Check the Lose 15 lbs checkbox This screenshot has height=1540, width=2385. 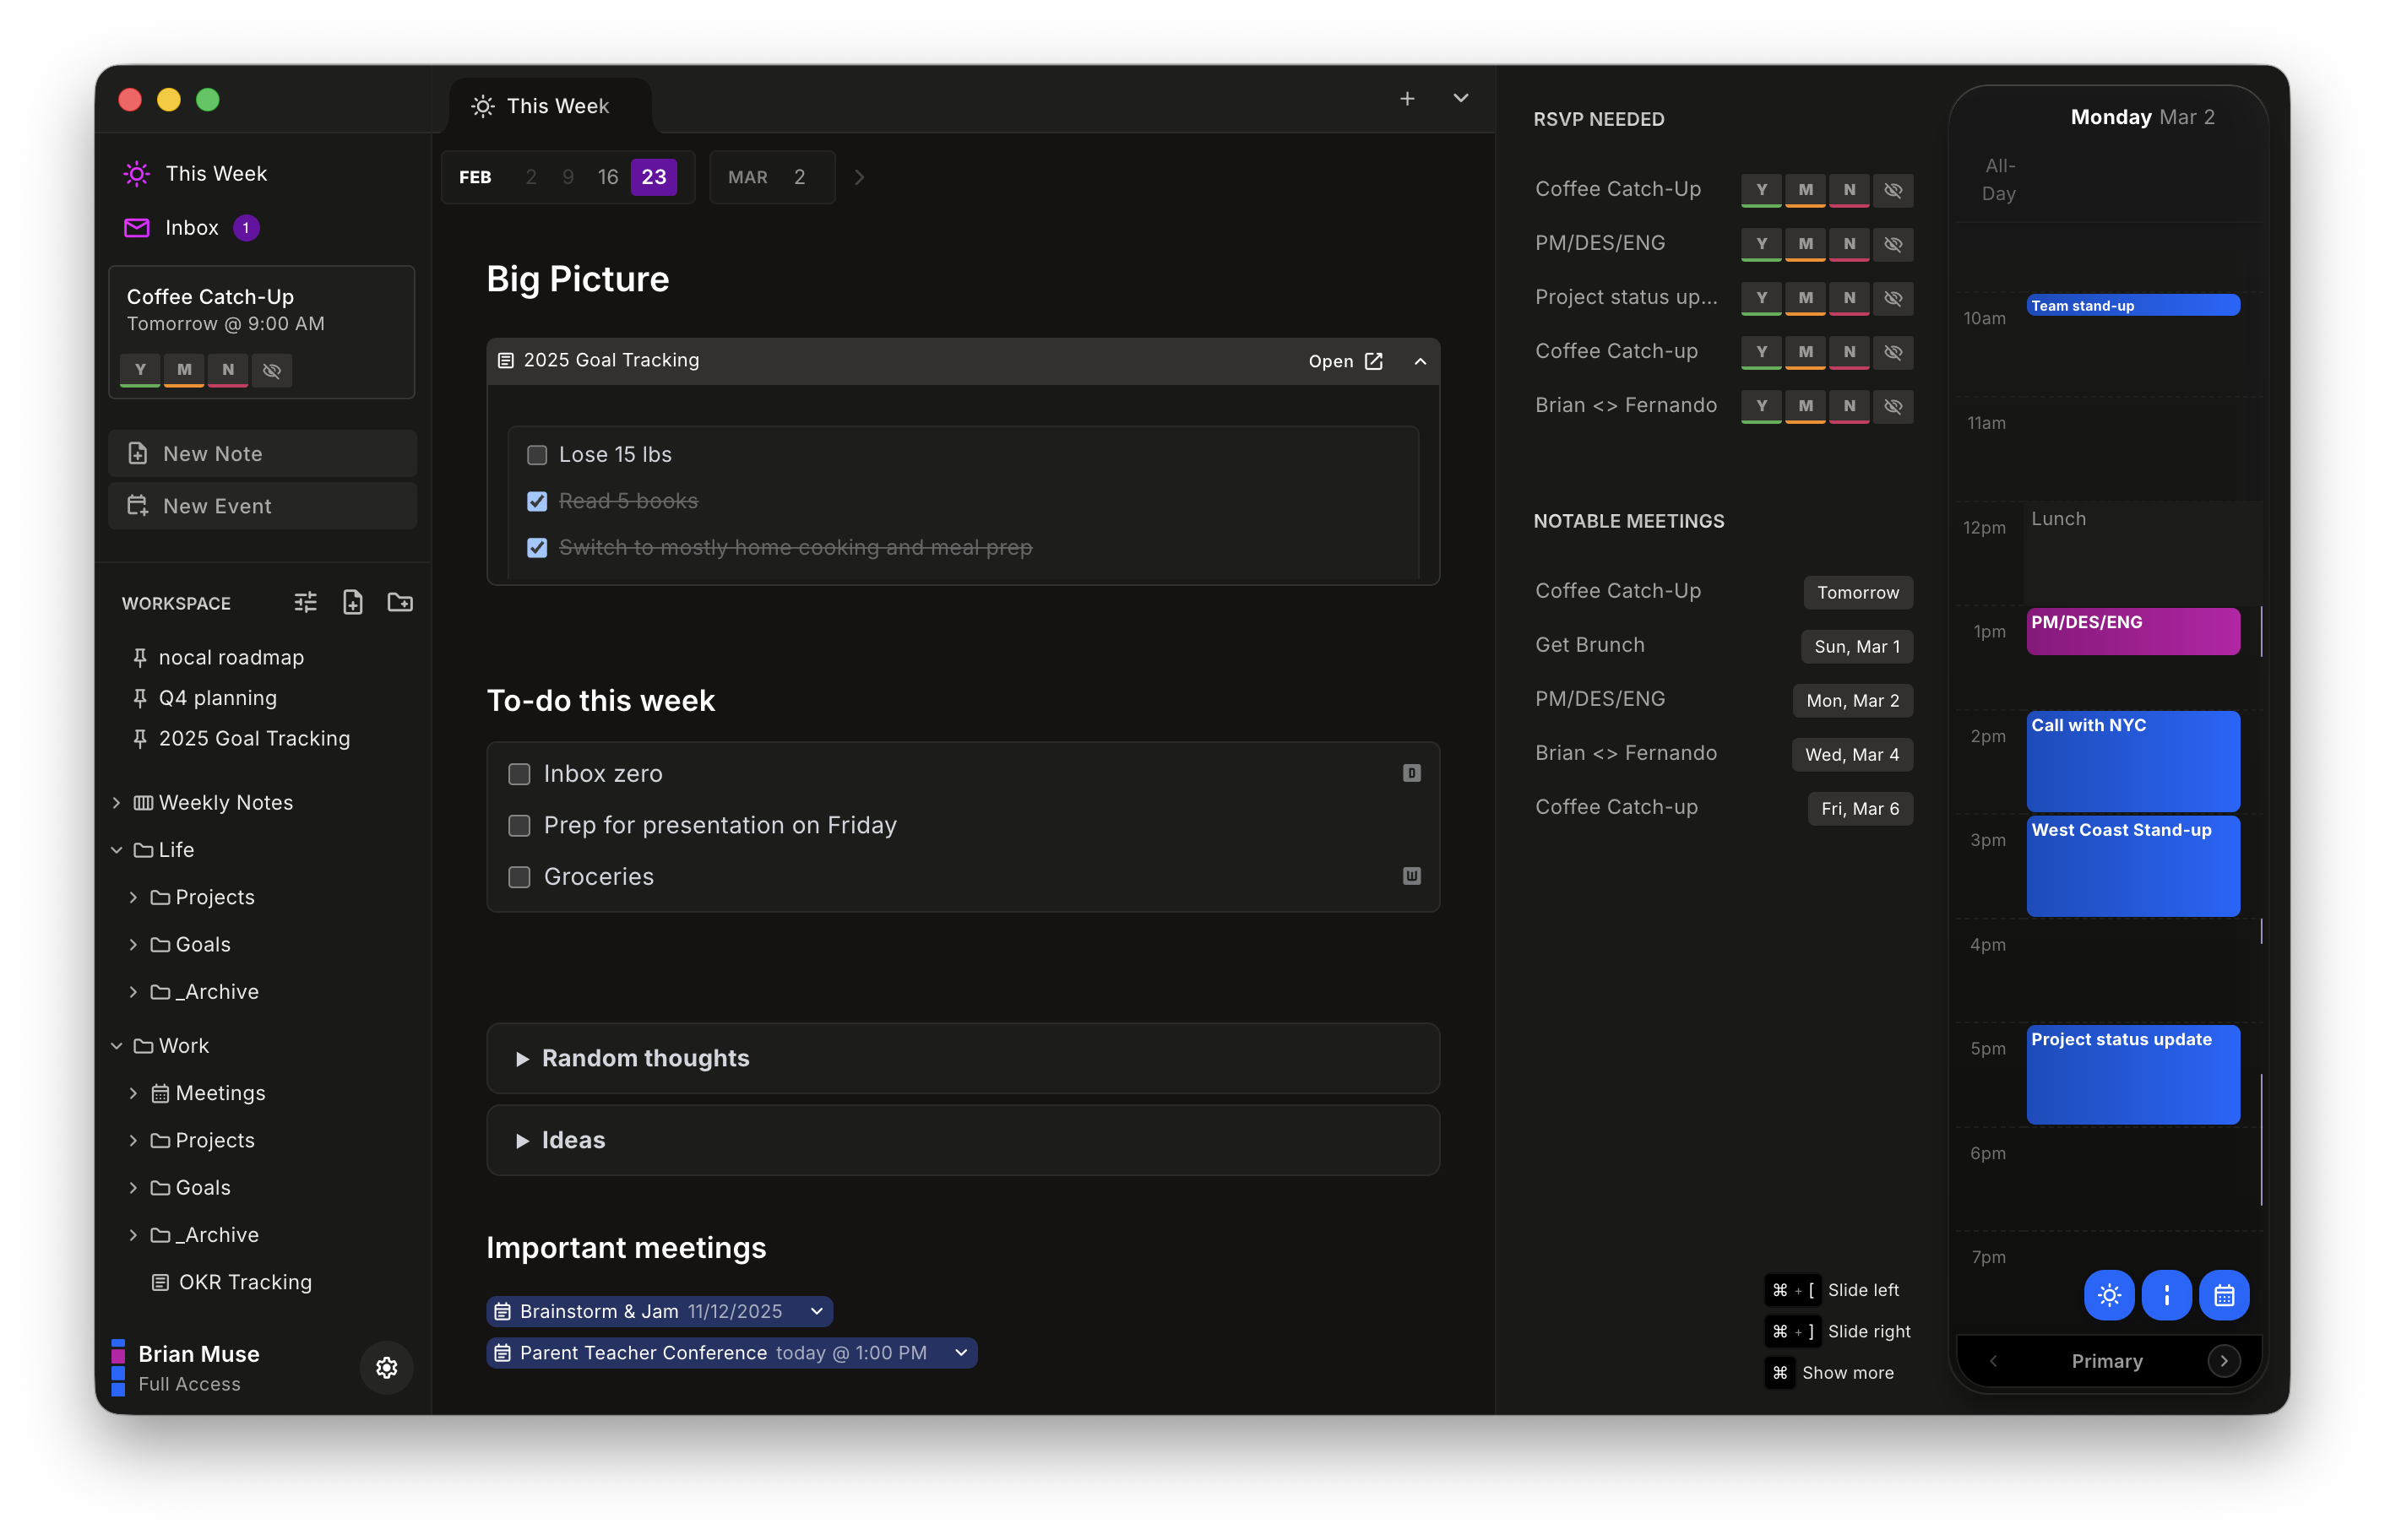[537, 454]
